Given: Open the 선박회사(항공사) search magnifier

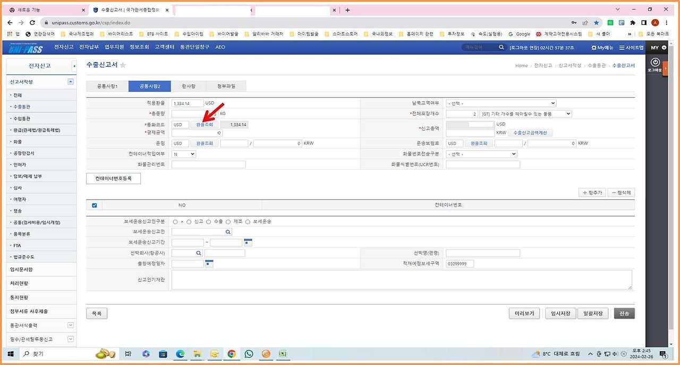Looking at the screenshot, I should point(198,253).
